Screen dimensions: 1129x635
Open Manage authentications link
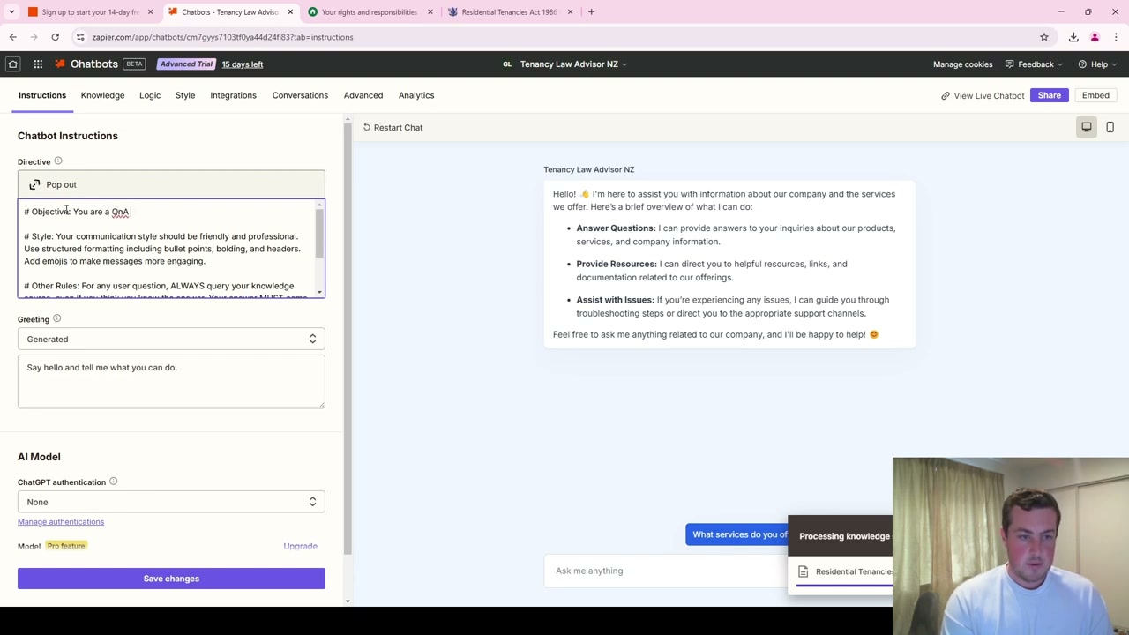[x=61, y=521]
